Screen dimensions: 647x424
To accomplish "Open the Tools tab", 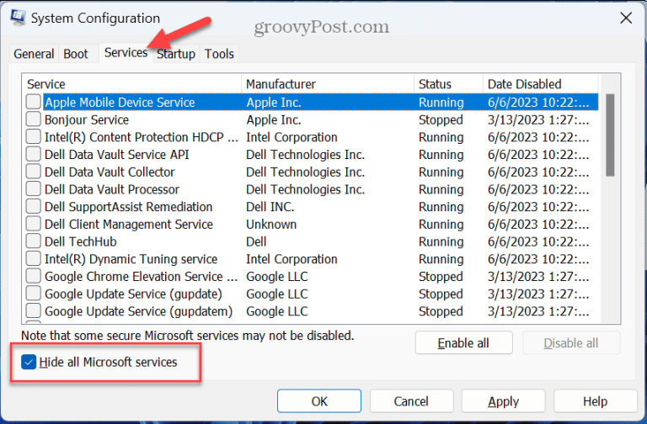I will coord(219,54).
